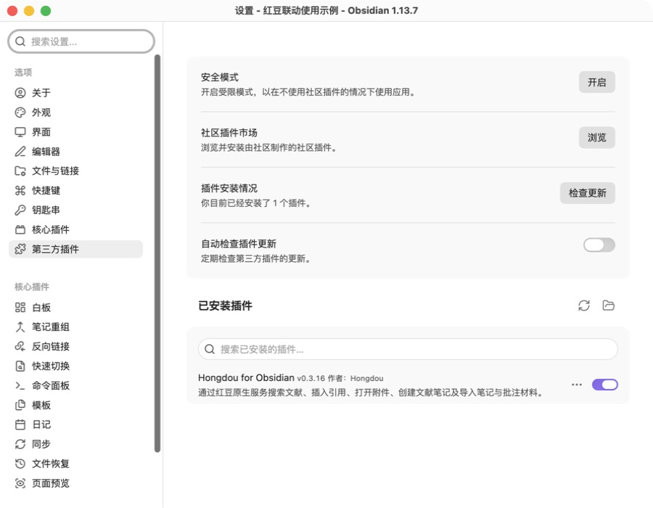653x508 pixels.
Task: Click the file-search icon beside 快速切换
Action: 20,366
